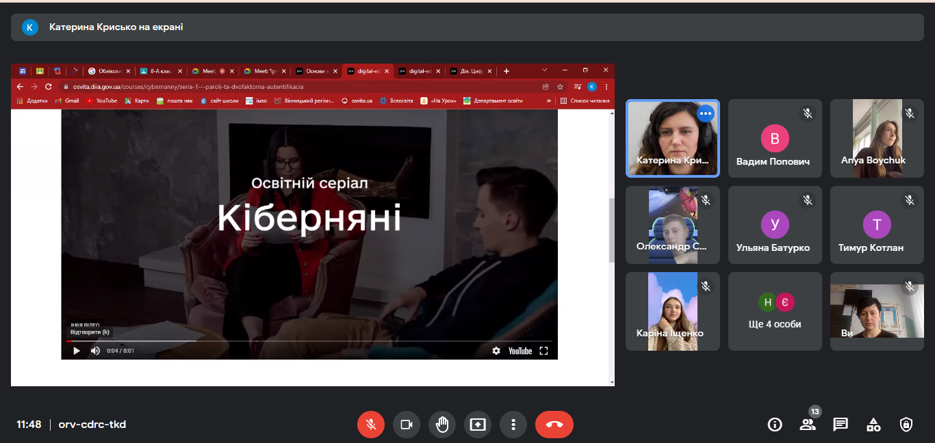The height and width of the screenshot is (443, 935).
Task: Play the video in the shared screen
Action: 77,351
